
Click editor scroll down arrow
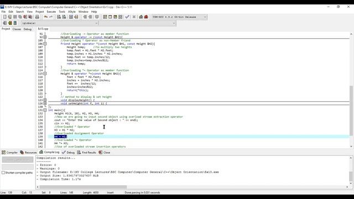351,146
